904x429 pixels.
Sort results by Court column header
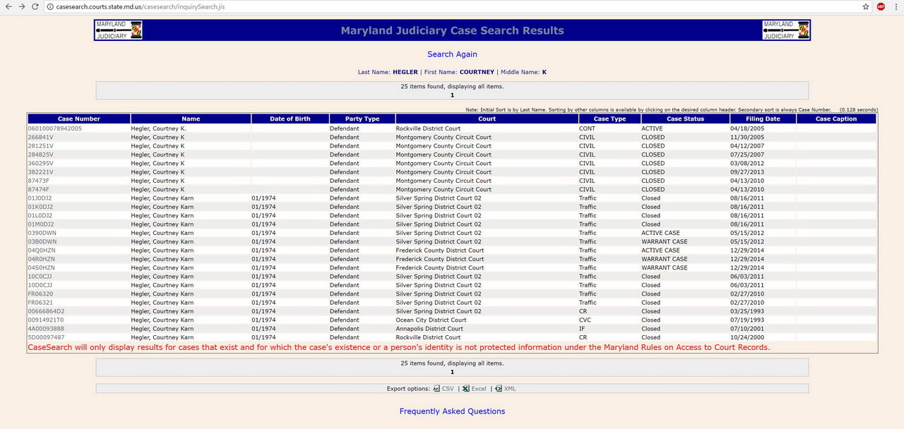[x=487, y=119]
